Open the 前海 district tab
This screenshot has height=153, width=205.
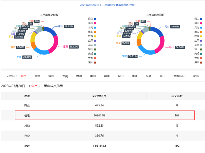click(107, 76)
